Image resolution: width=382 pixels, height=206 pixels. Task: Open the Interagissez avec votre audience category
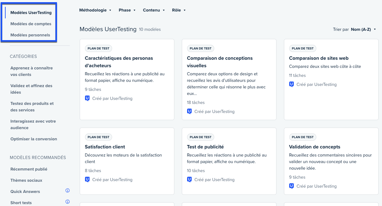33,124
